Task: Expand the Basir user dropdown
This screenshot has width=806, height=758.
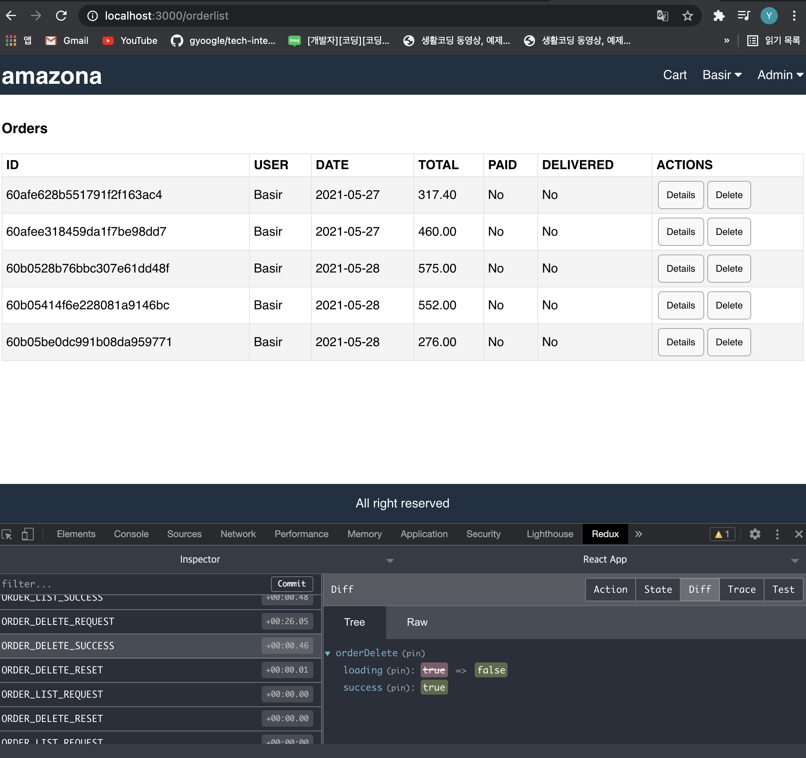Action: click(722, 75)
